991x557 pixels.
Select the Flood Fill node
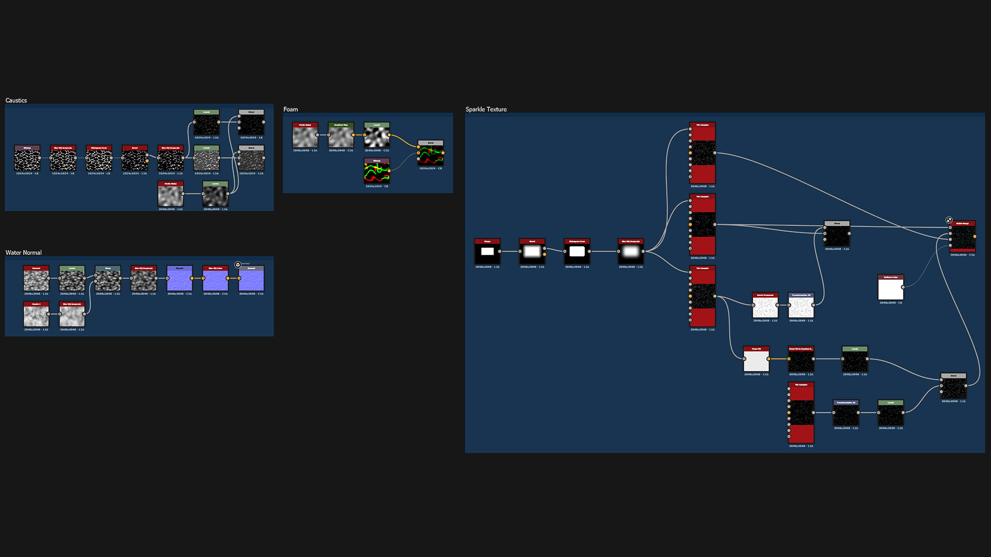click(756, 360)
